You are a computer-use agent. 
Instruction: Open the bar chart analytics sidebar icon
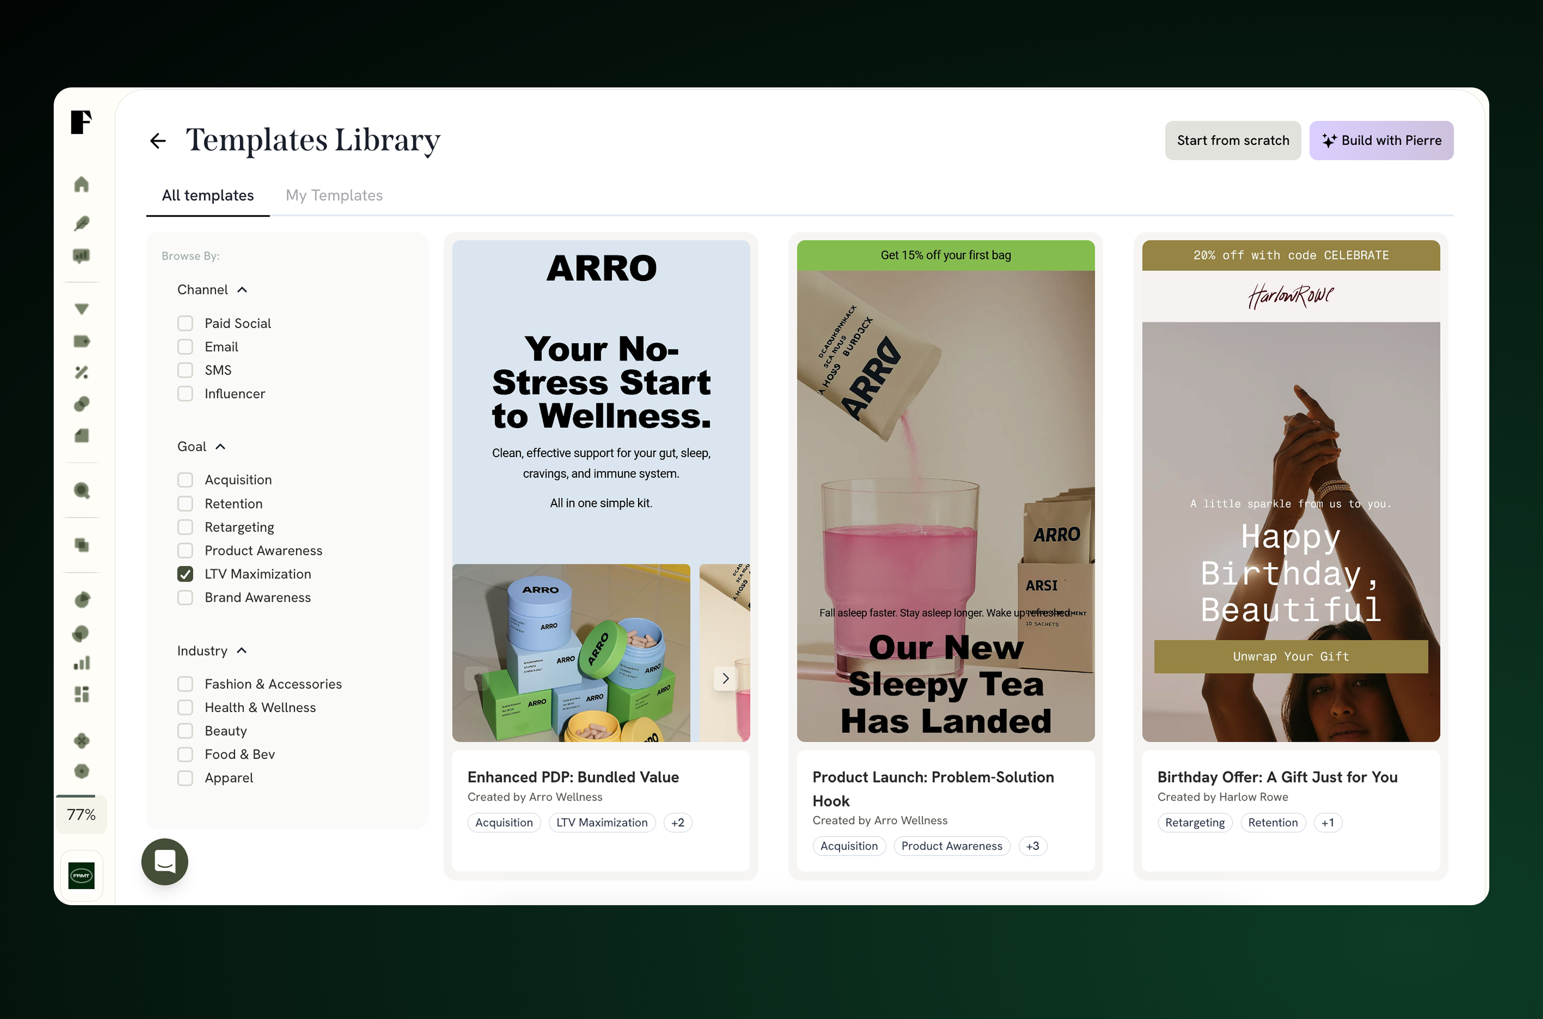point(81,663)
